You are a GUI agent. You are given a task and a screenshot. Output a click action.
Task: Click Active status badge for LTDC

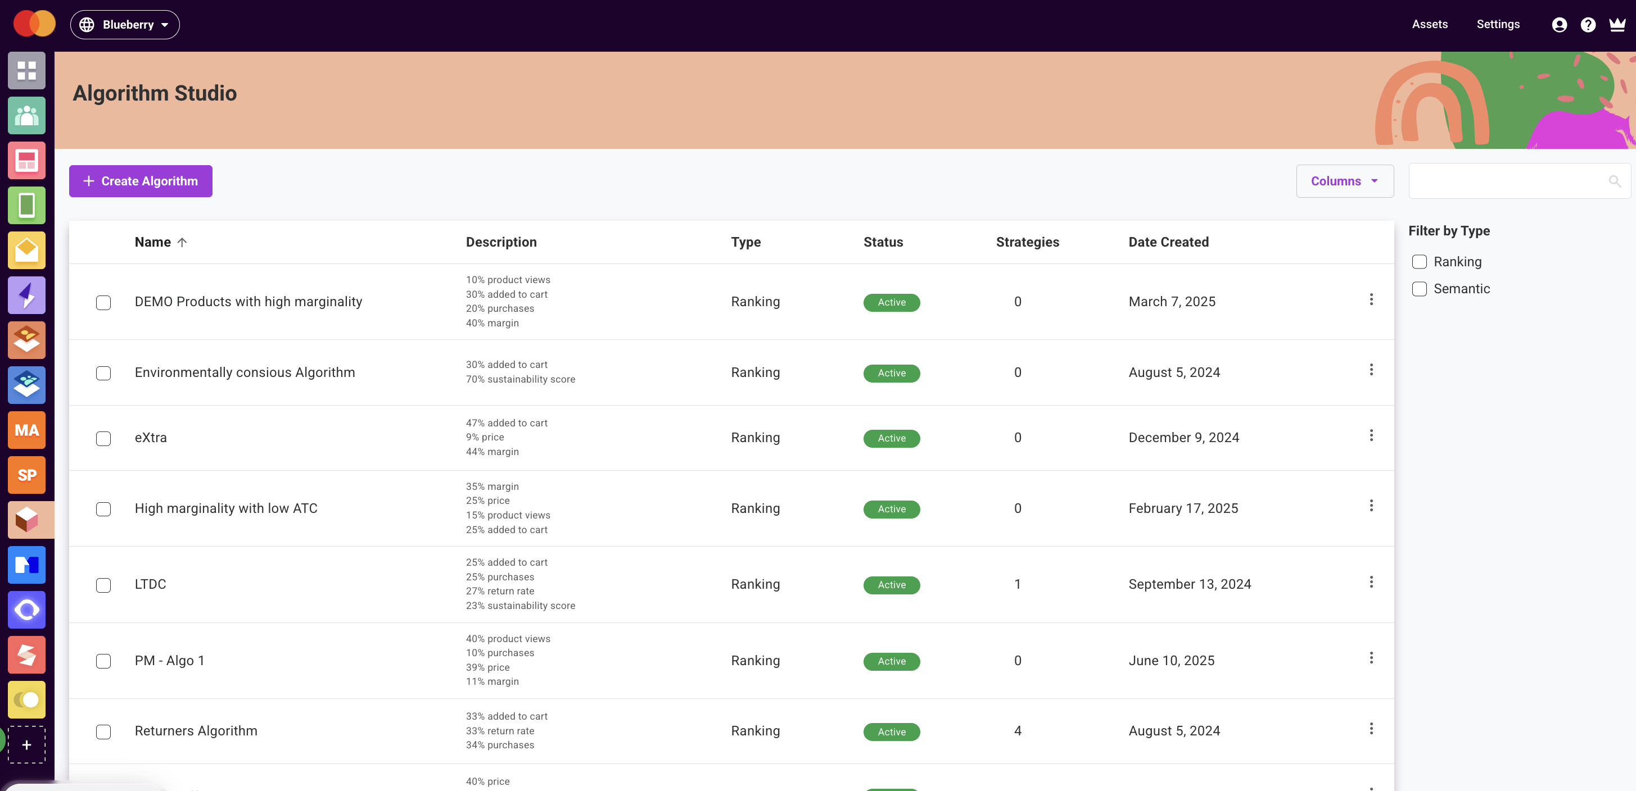[x=891, y=585]
